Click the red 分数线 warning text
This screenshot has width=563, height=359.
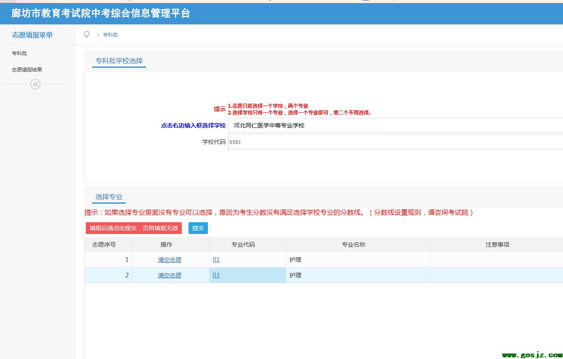(x=279, y=213)
